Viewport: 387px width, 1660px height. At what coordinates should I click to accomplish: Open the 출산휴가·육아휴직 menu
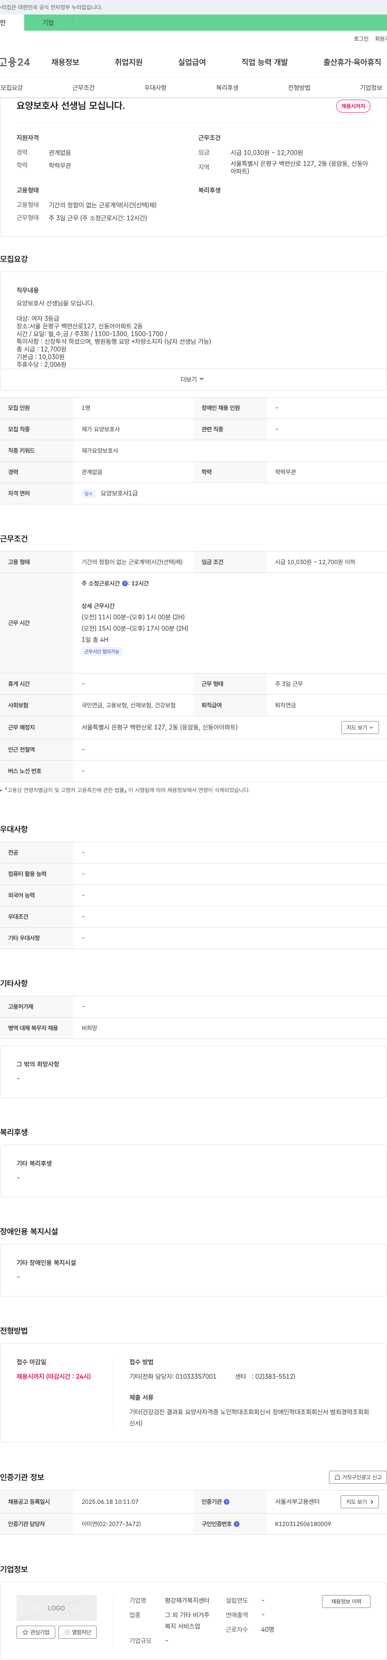352,62
